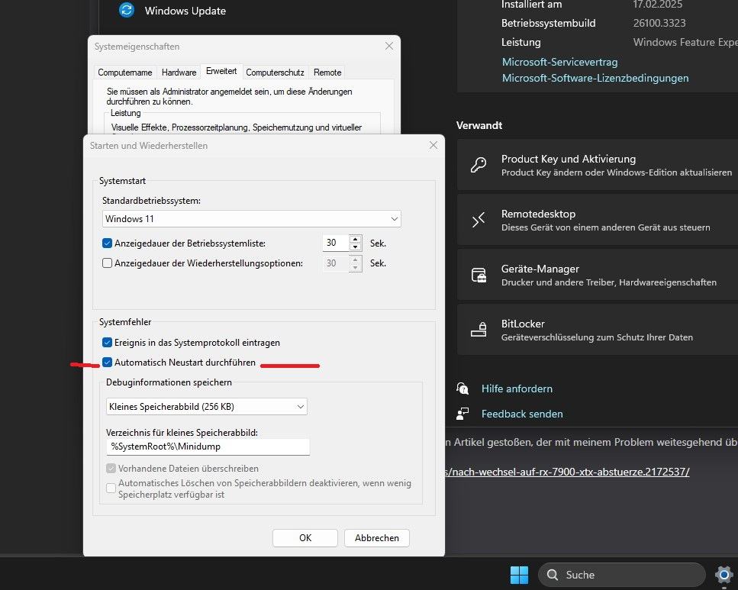Click the Hilfe anfordern help icon

[x=462, y=388]
